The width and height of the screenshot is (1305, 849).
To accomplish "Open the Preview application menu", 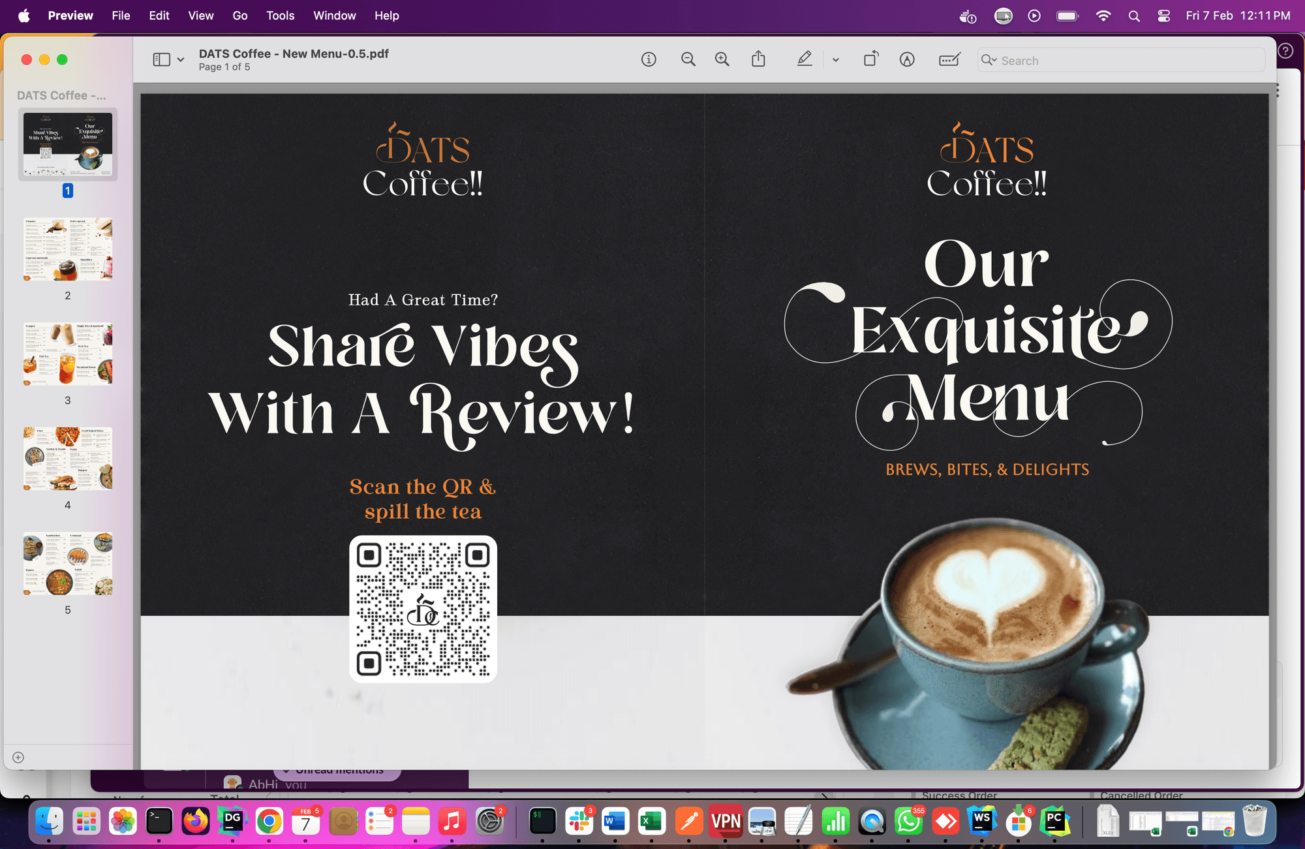I will pyautogui.click(x=70, y=16).
